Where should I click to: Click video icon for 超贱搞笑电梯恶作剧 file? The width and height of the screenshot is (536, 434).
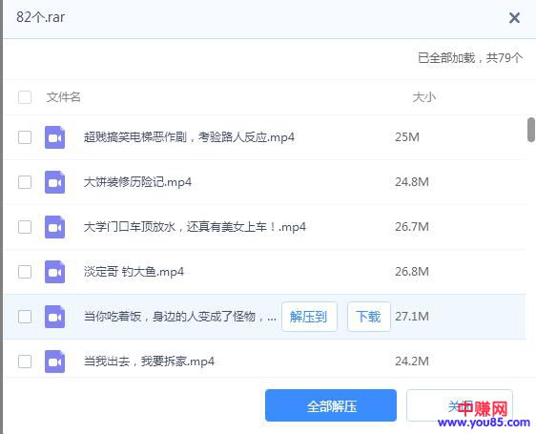pyautogui.click(x=54, y=137)
